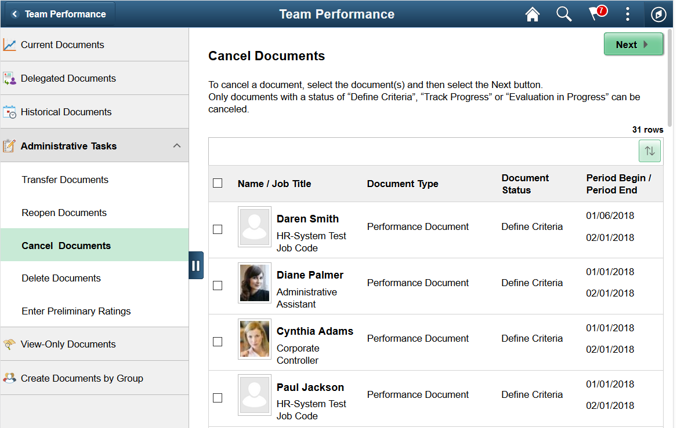Click the Name / Job Title column header

click(274, 184)
